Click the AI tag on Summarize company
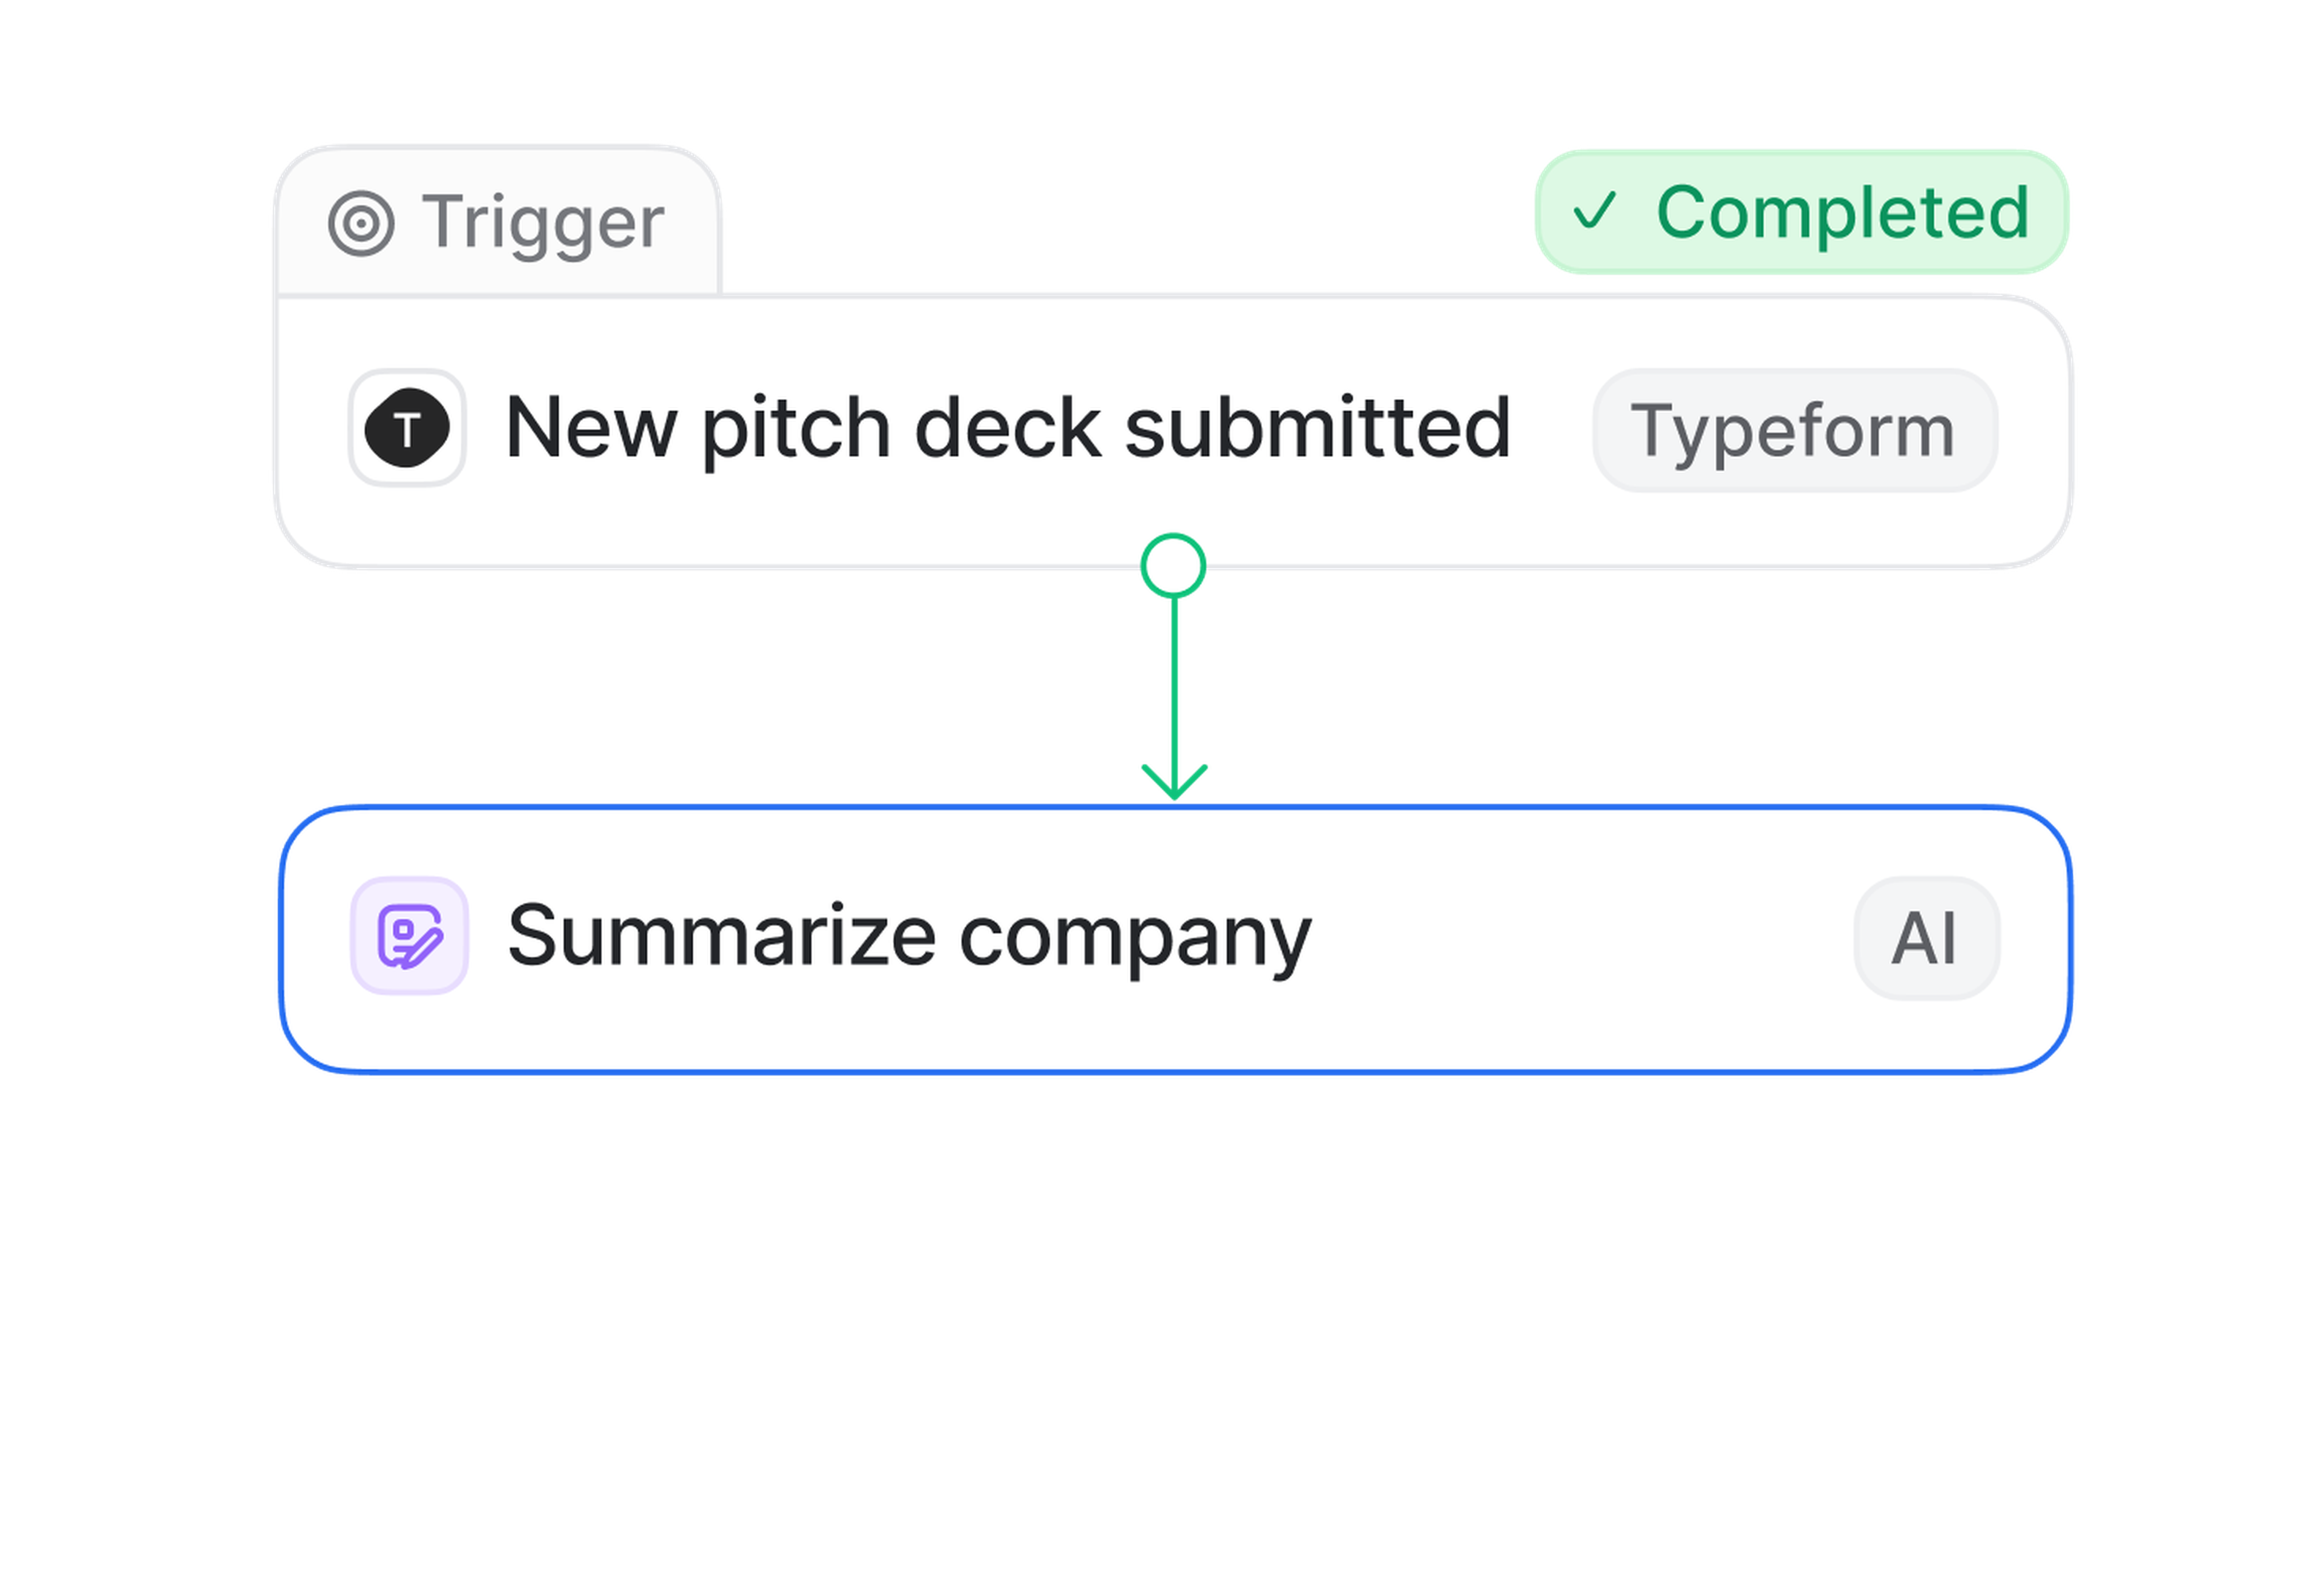The height and width of the screenshot is (1573, 2324). pyautogui.click(x=1926, y=938)
